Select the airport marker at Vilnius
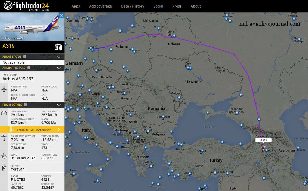 (159, 28)
